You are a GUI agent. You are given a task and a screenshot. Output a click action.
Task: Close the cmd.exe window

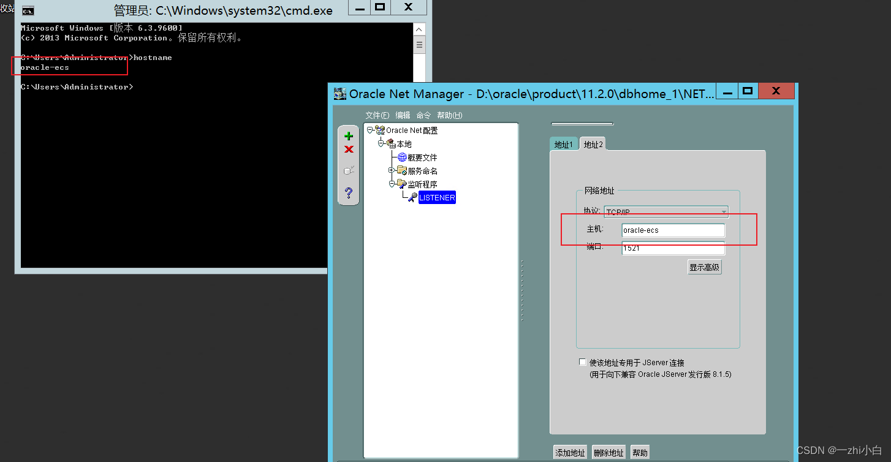409,7
